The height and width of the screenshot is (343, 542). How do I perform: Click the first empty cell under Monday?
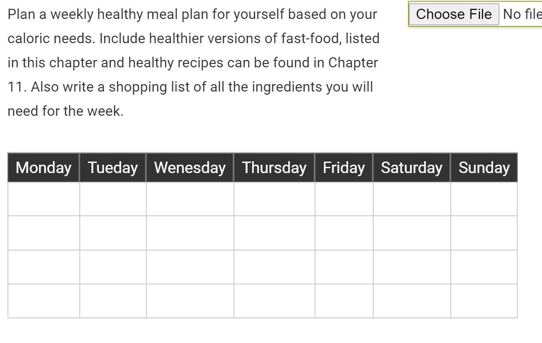pyautogui.click(x=43, y=199)
